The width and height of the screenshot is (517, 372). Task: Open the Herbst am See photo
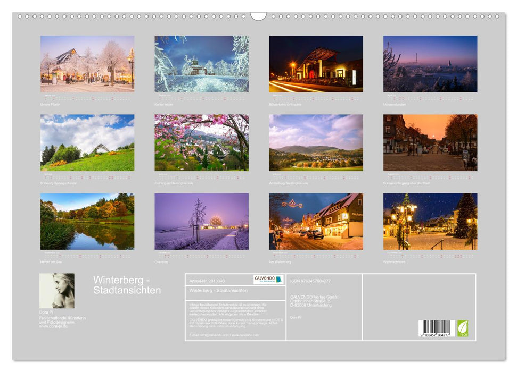tap(87, 221)
